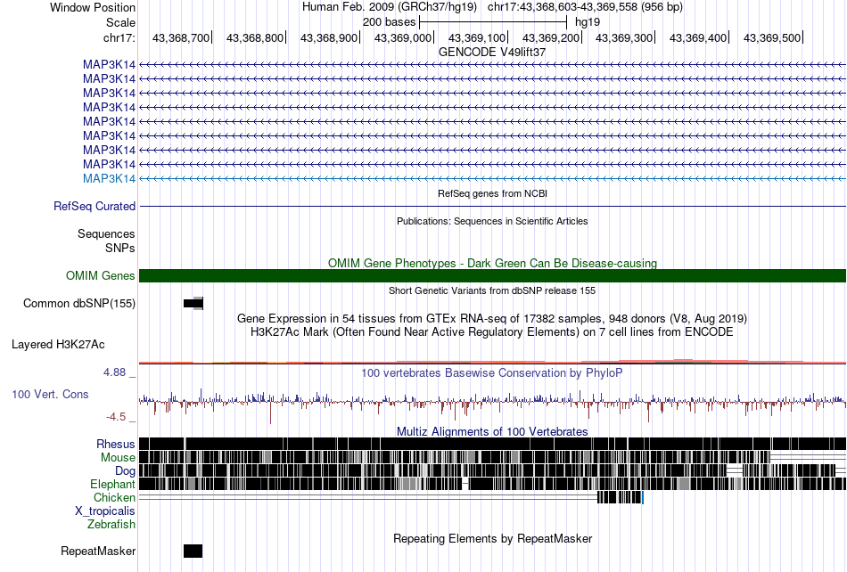Click the Mouse species label
This screenshot has height=572, width=847.
pos(118,458)
